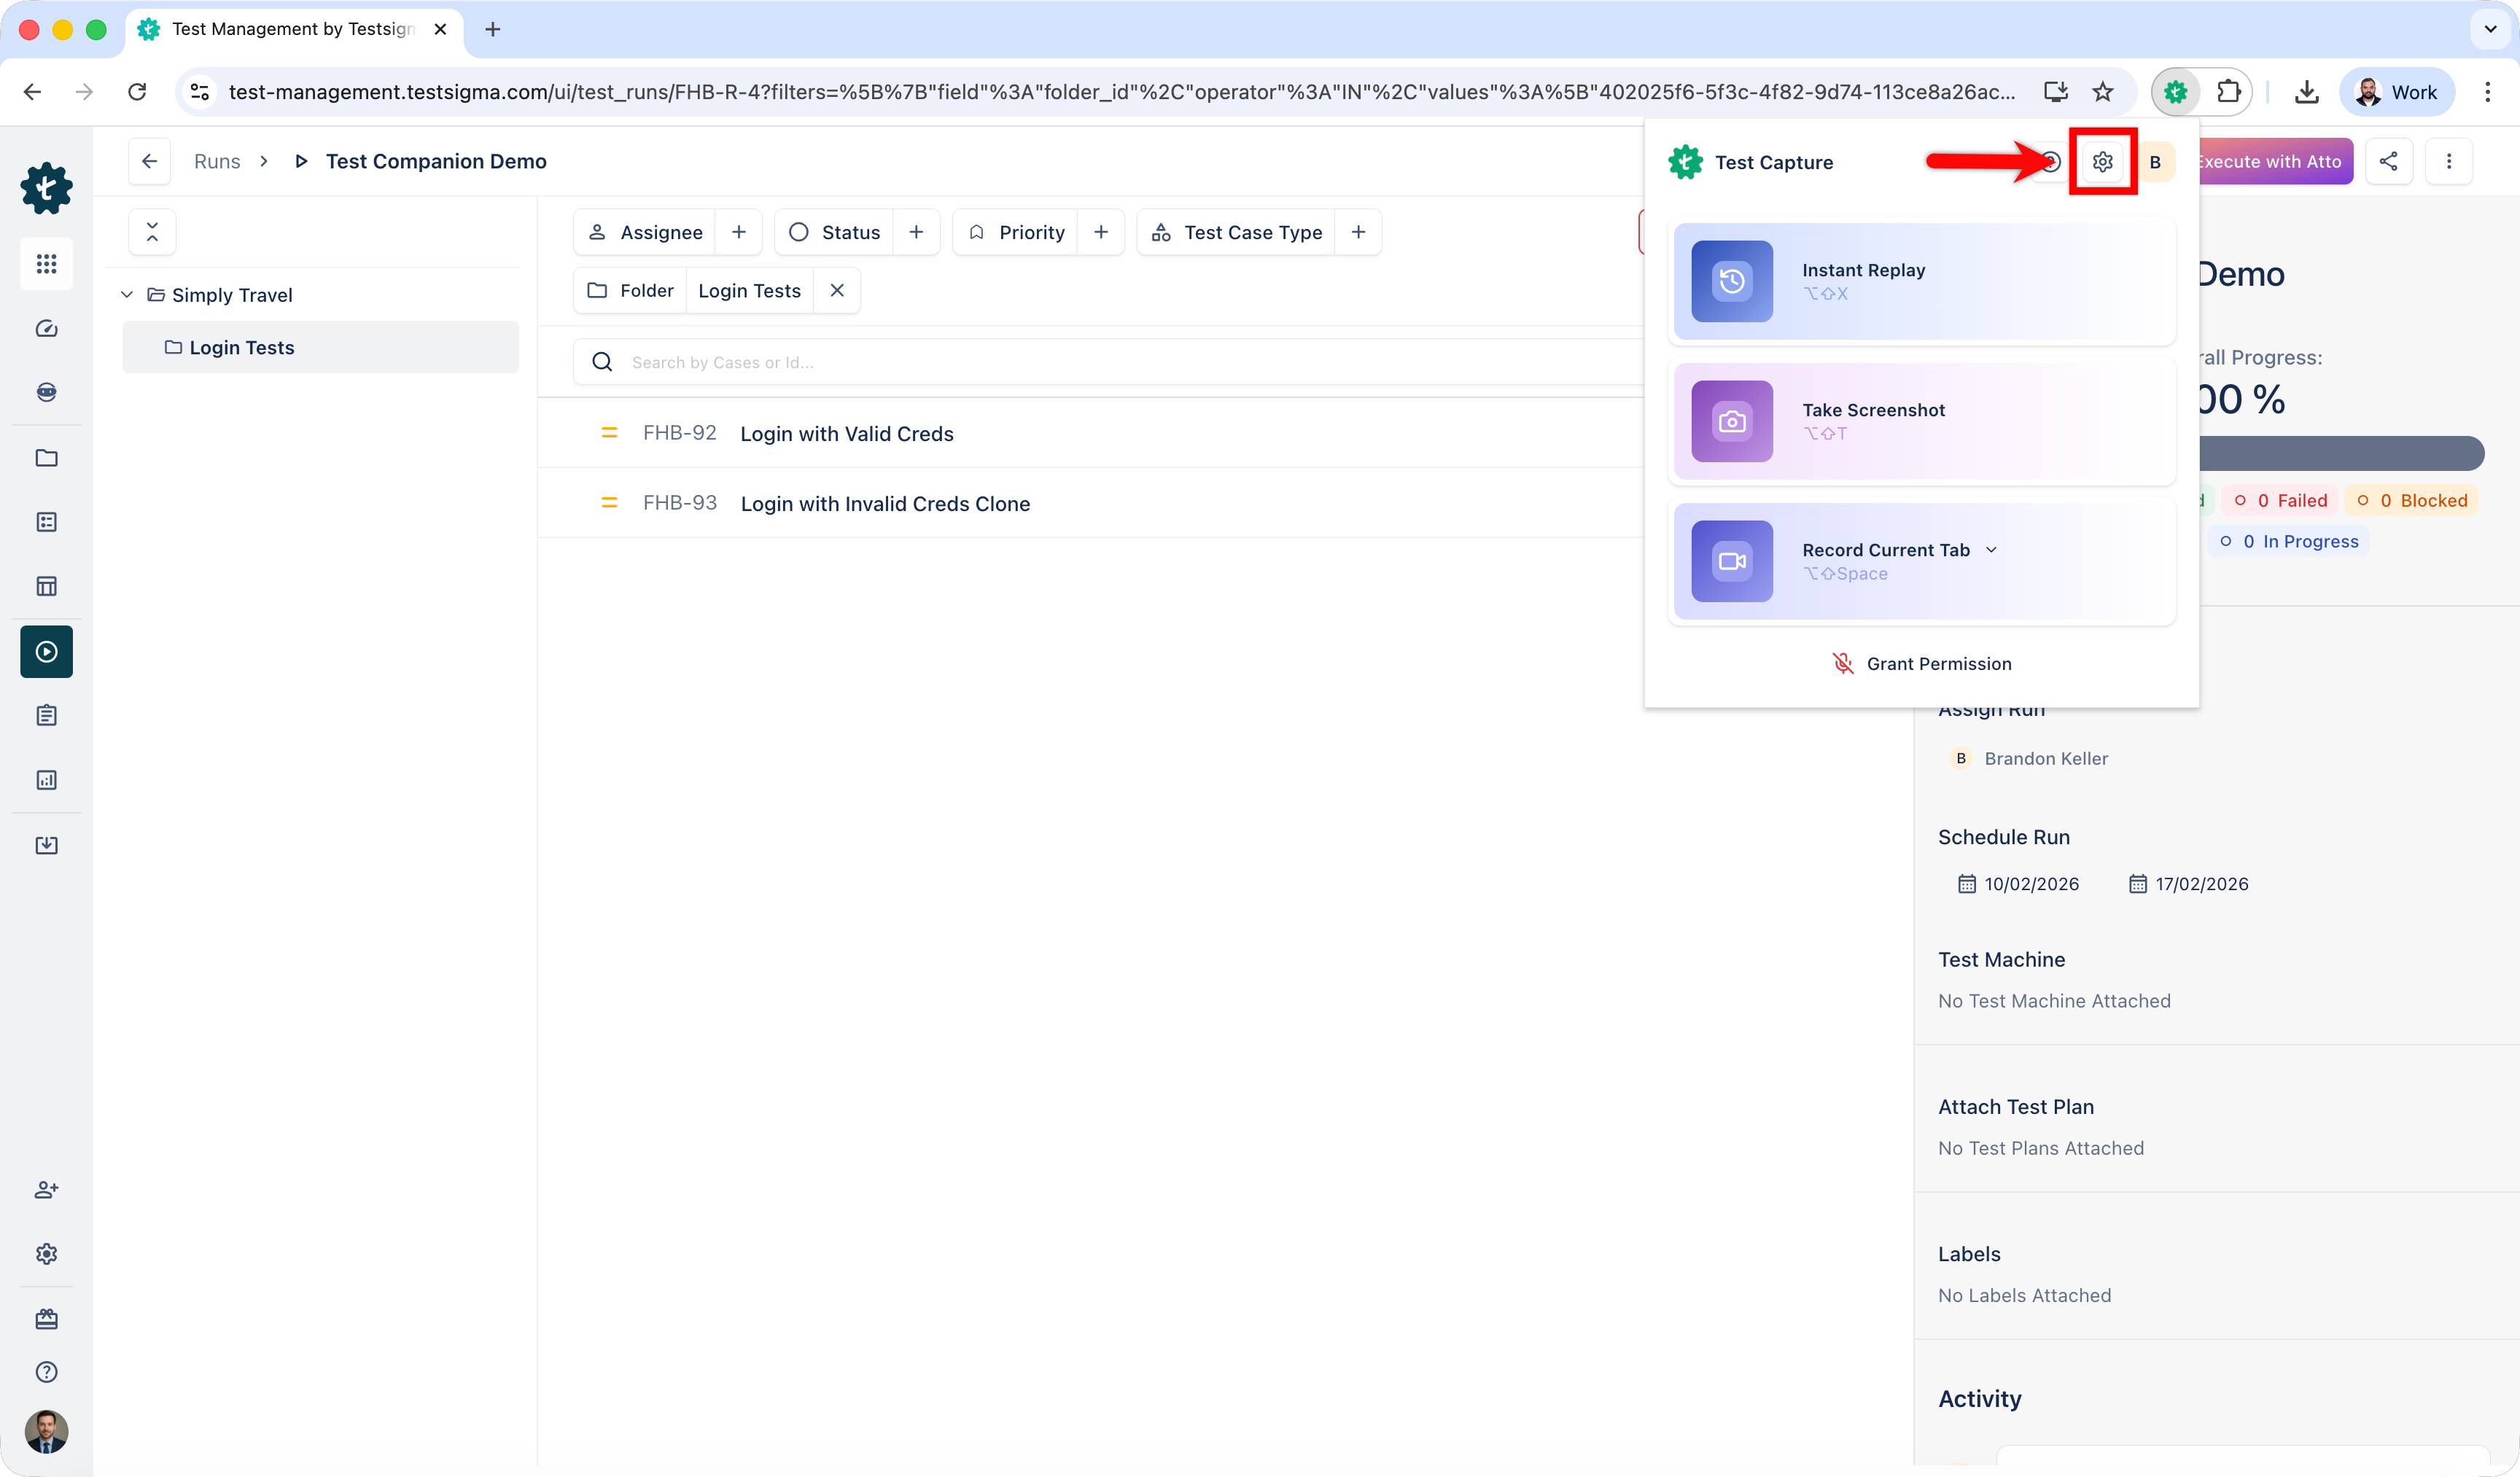The width and height of the screenshot is (2520, 1477).
Task: Start recording with Record Current Tab icon
Action: click(x=1731, y=561)
